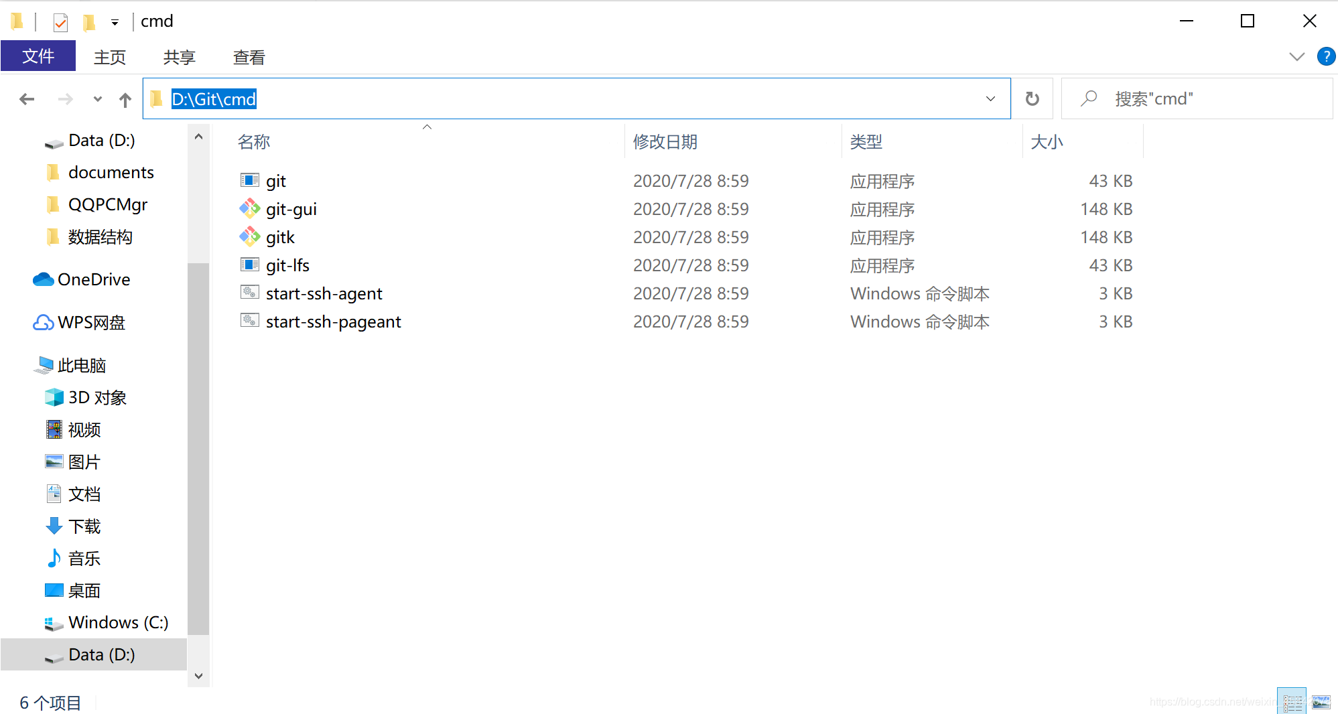Select the start-ssh-agent file name
The height and width of the screenshot is (714, 1338).
pos(324,293)
